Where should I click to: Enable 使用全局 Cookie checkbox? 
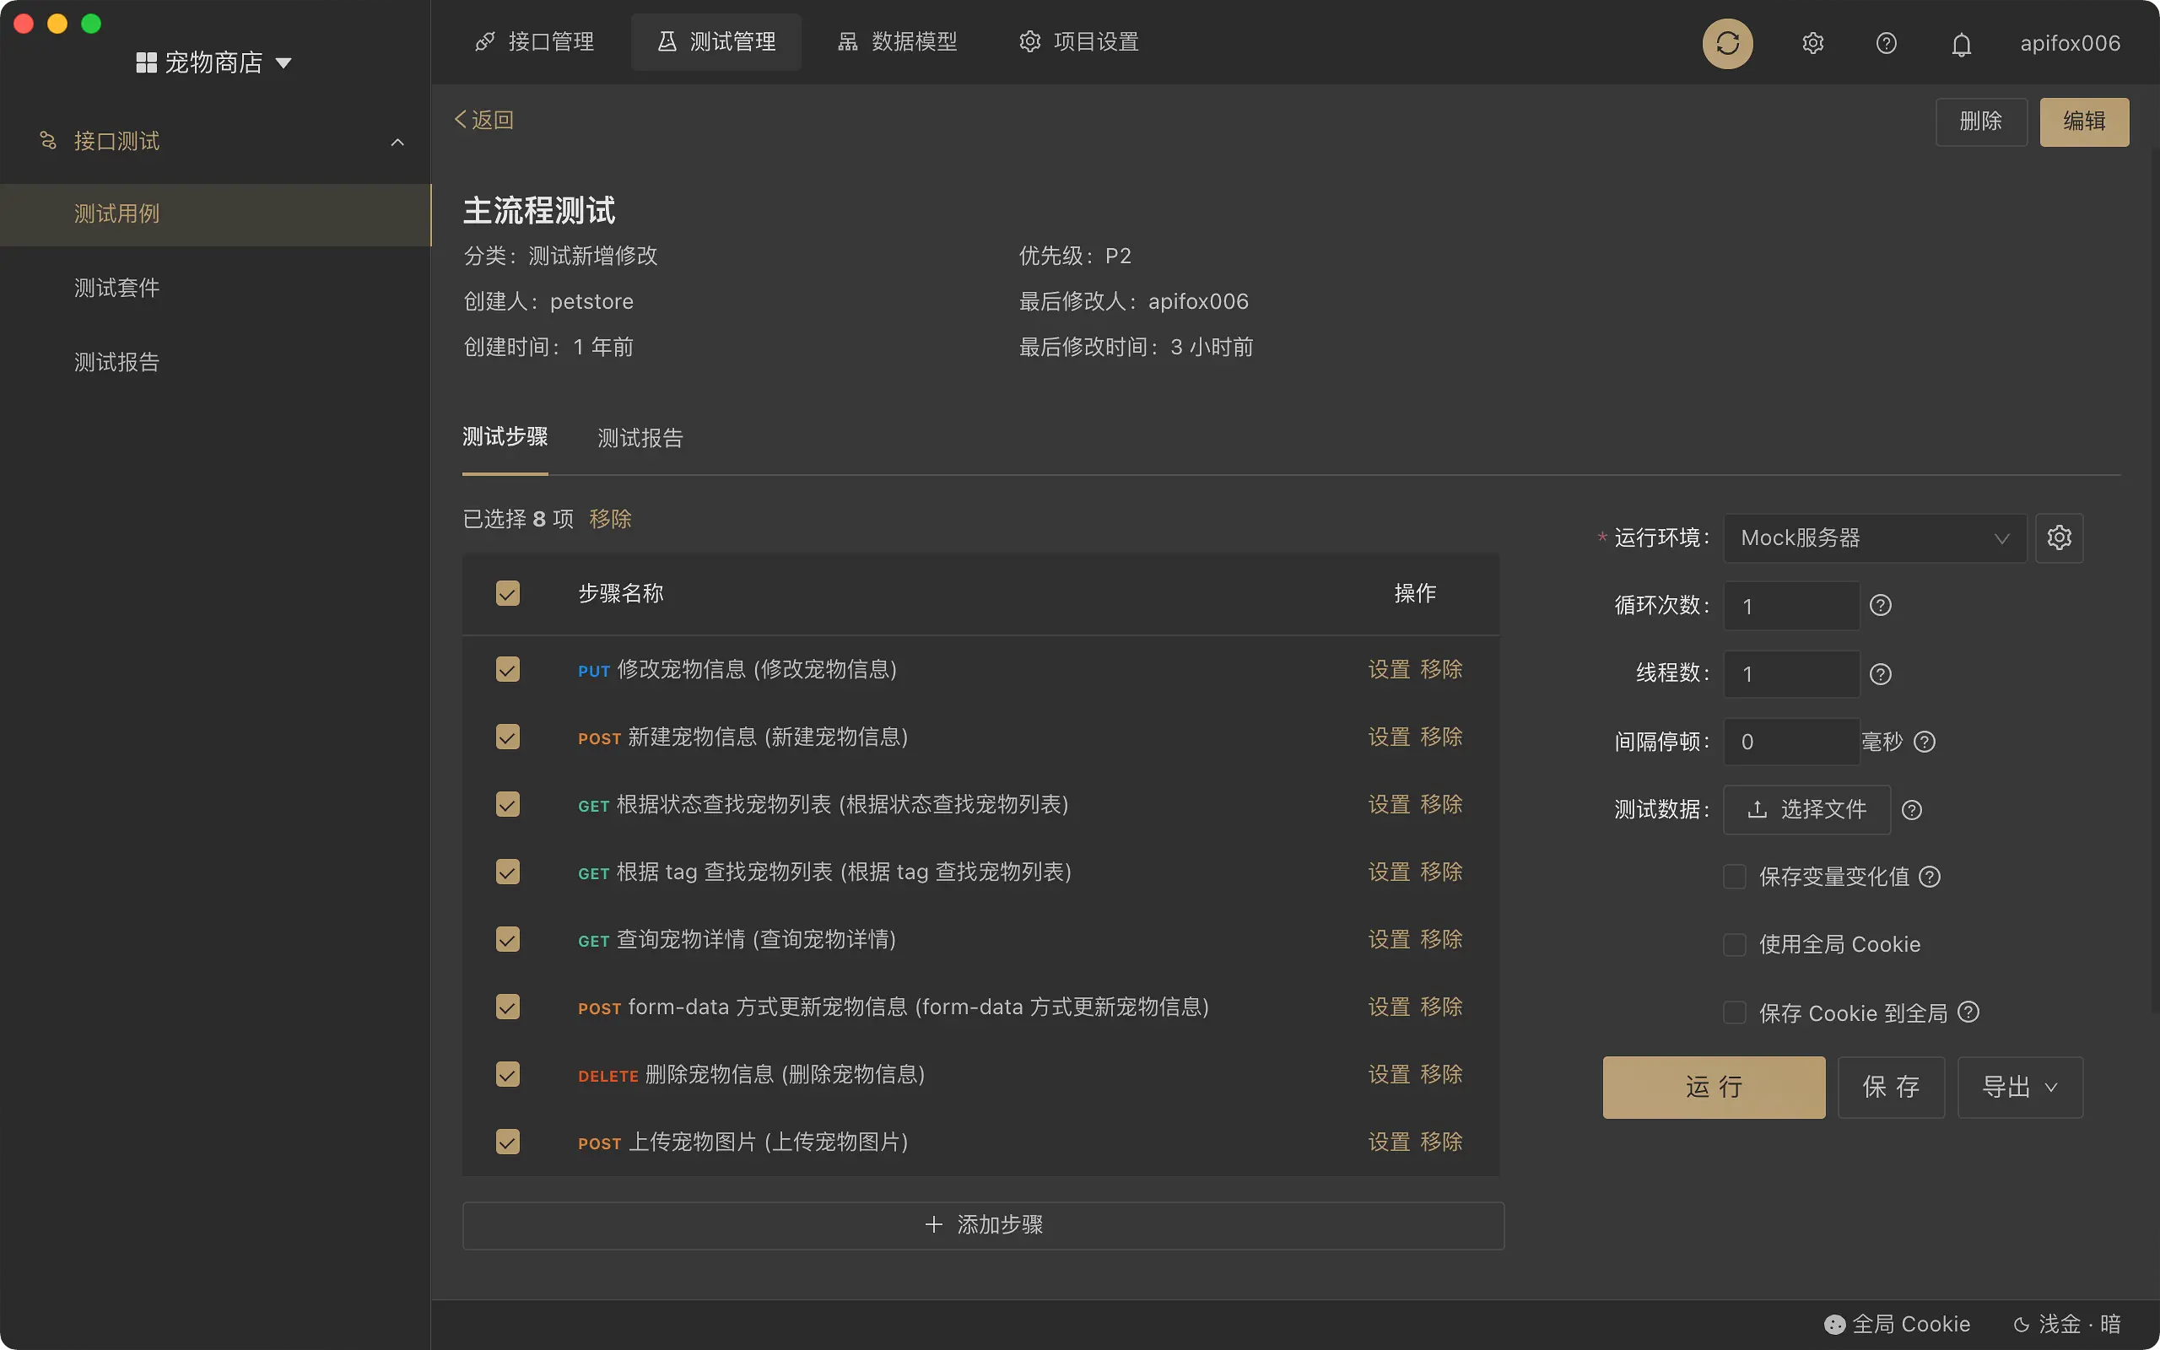point(1733,944)
